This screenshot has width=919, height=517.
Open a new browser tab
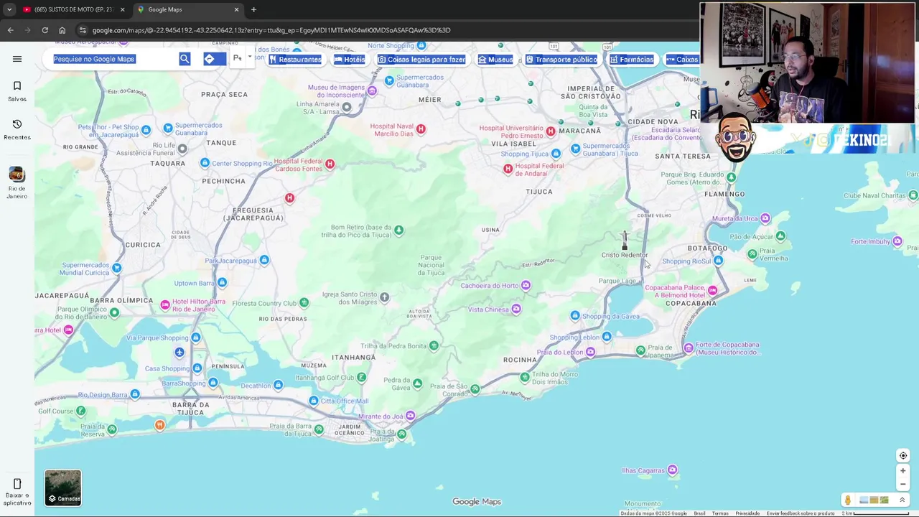click(253, 9)
